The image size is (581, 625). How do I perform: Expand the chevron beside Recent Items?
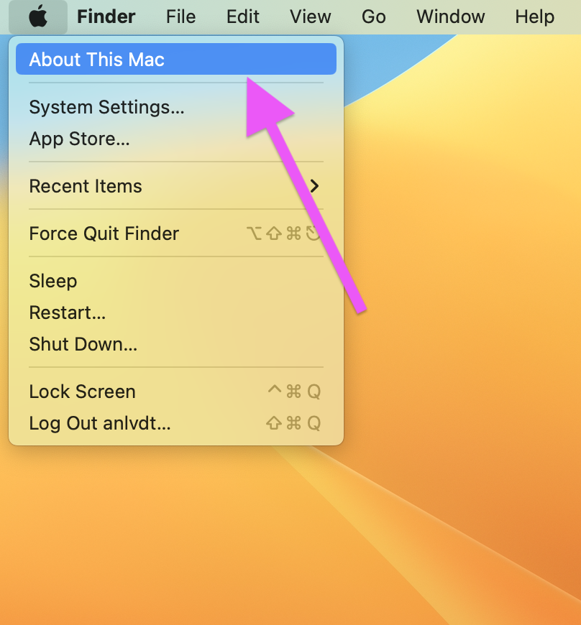tap(315, 186)
